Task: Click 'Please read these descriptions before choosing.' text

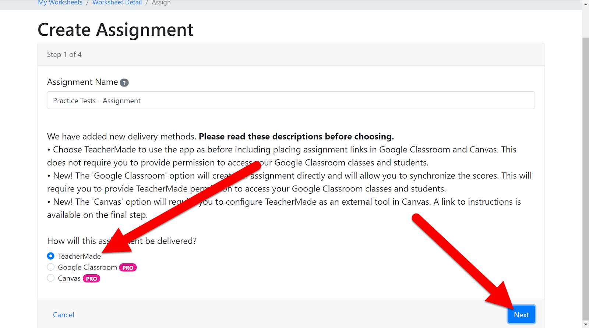Action: [296, 137]
